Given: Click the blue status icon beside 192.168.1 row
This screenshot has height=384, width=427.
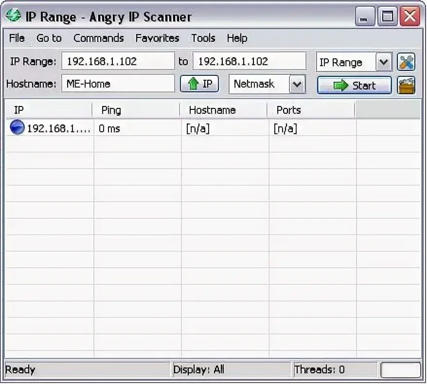Looking at the screenshot, I should pyautogui.click(x=17, y=127).
